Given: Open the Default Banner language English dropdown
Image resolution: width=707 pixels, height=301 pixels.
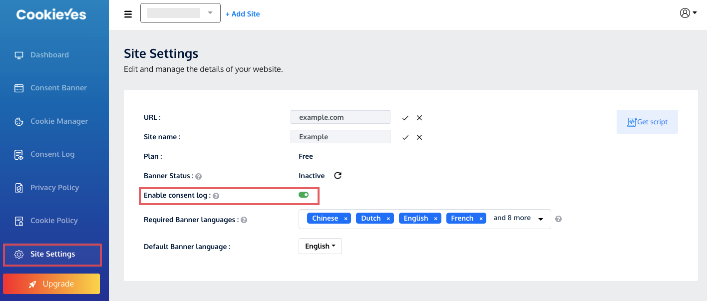Looking at the screenshot, I should point(320,246).
